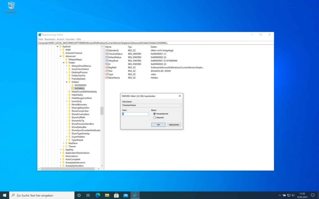Click the Type value row reading radio
The height and width of the screenshot is (199, 319).
tap(153, 74)
